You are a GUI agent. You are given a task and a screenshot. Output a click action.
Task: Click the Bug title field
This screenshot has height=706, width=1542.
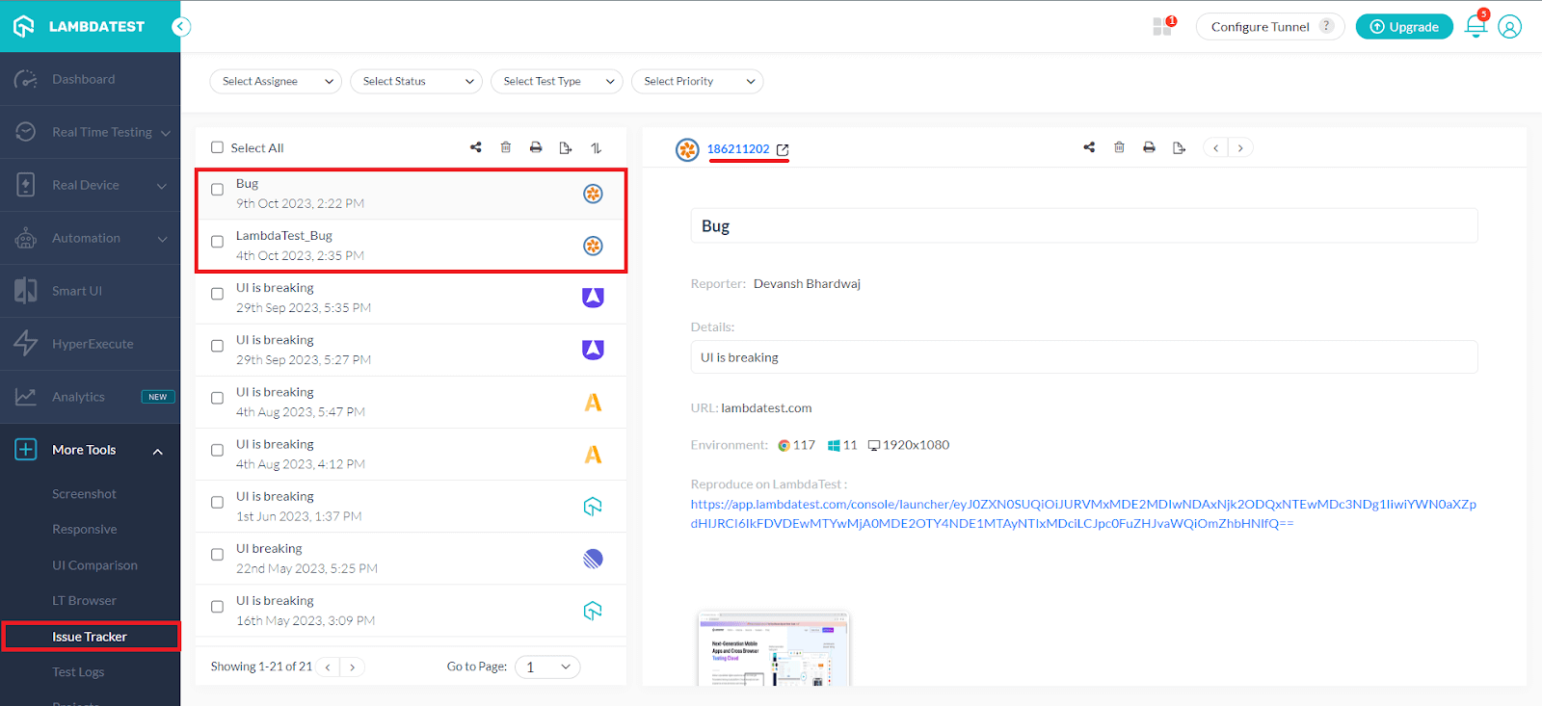1084,226
